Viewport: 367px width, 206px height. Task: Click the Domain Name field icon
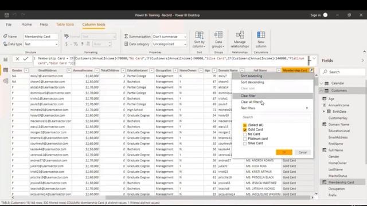(x=325, y=125)
